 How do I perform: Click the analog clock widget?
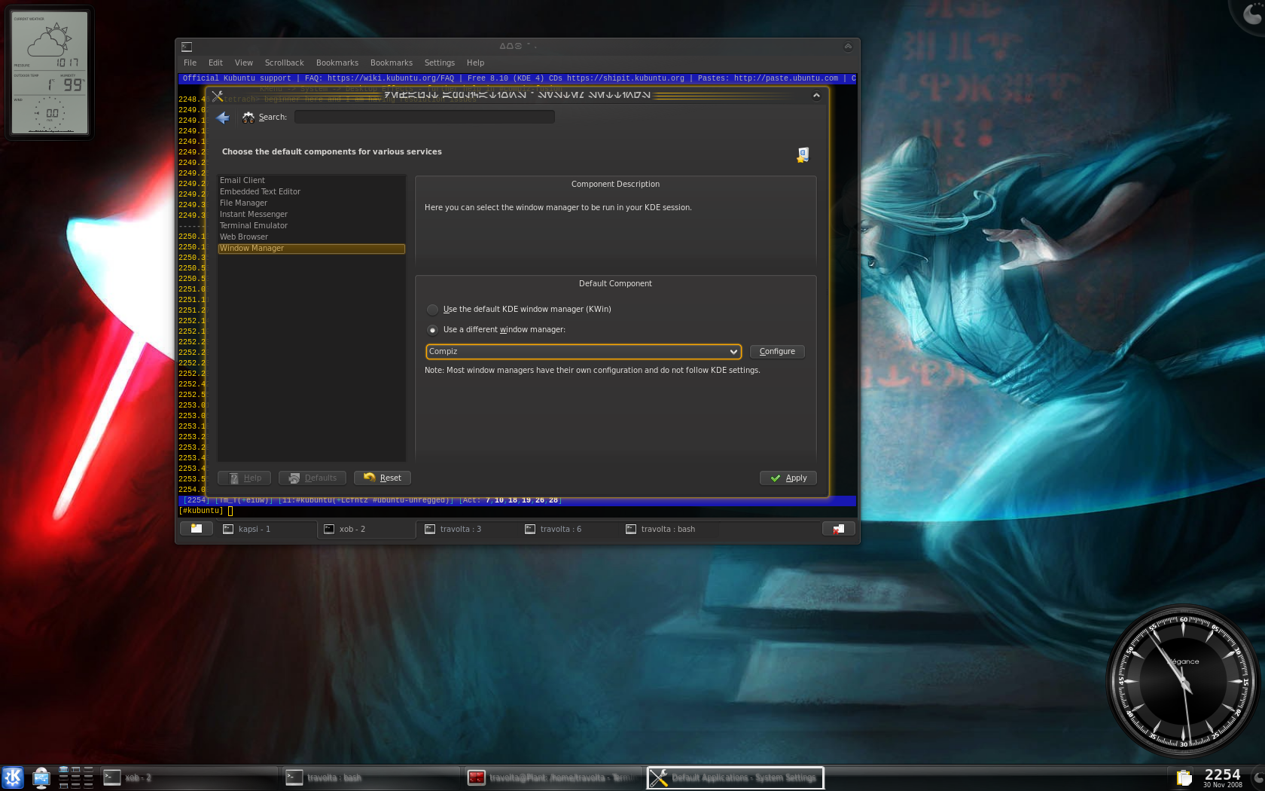coord(1182,683)
